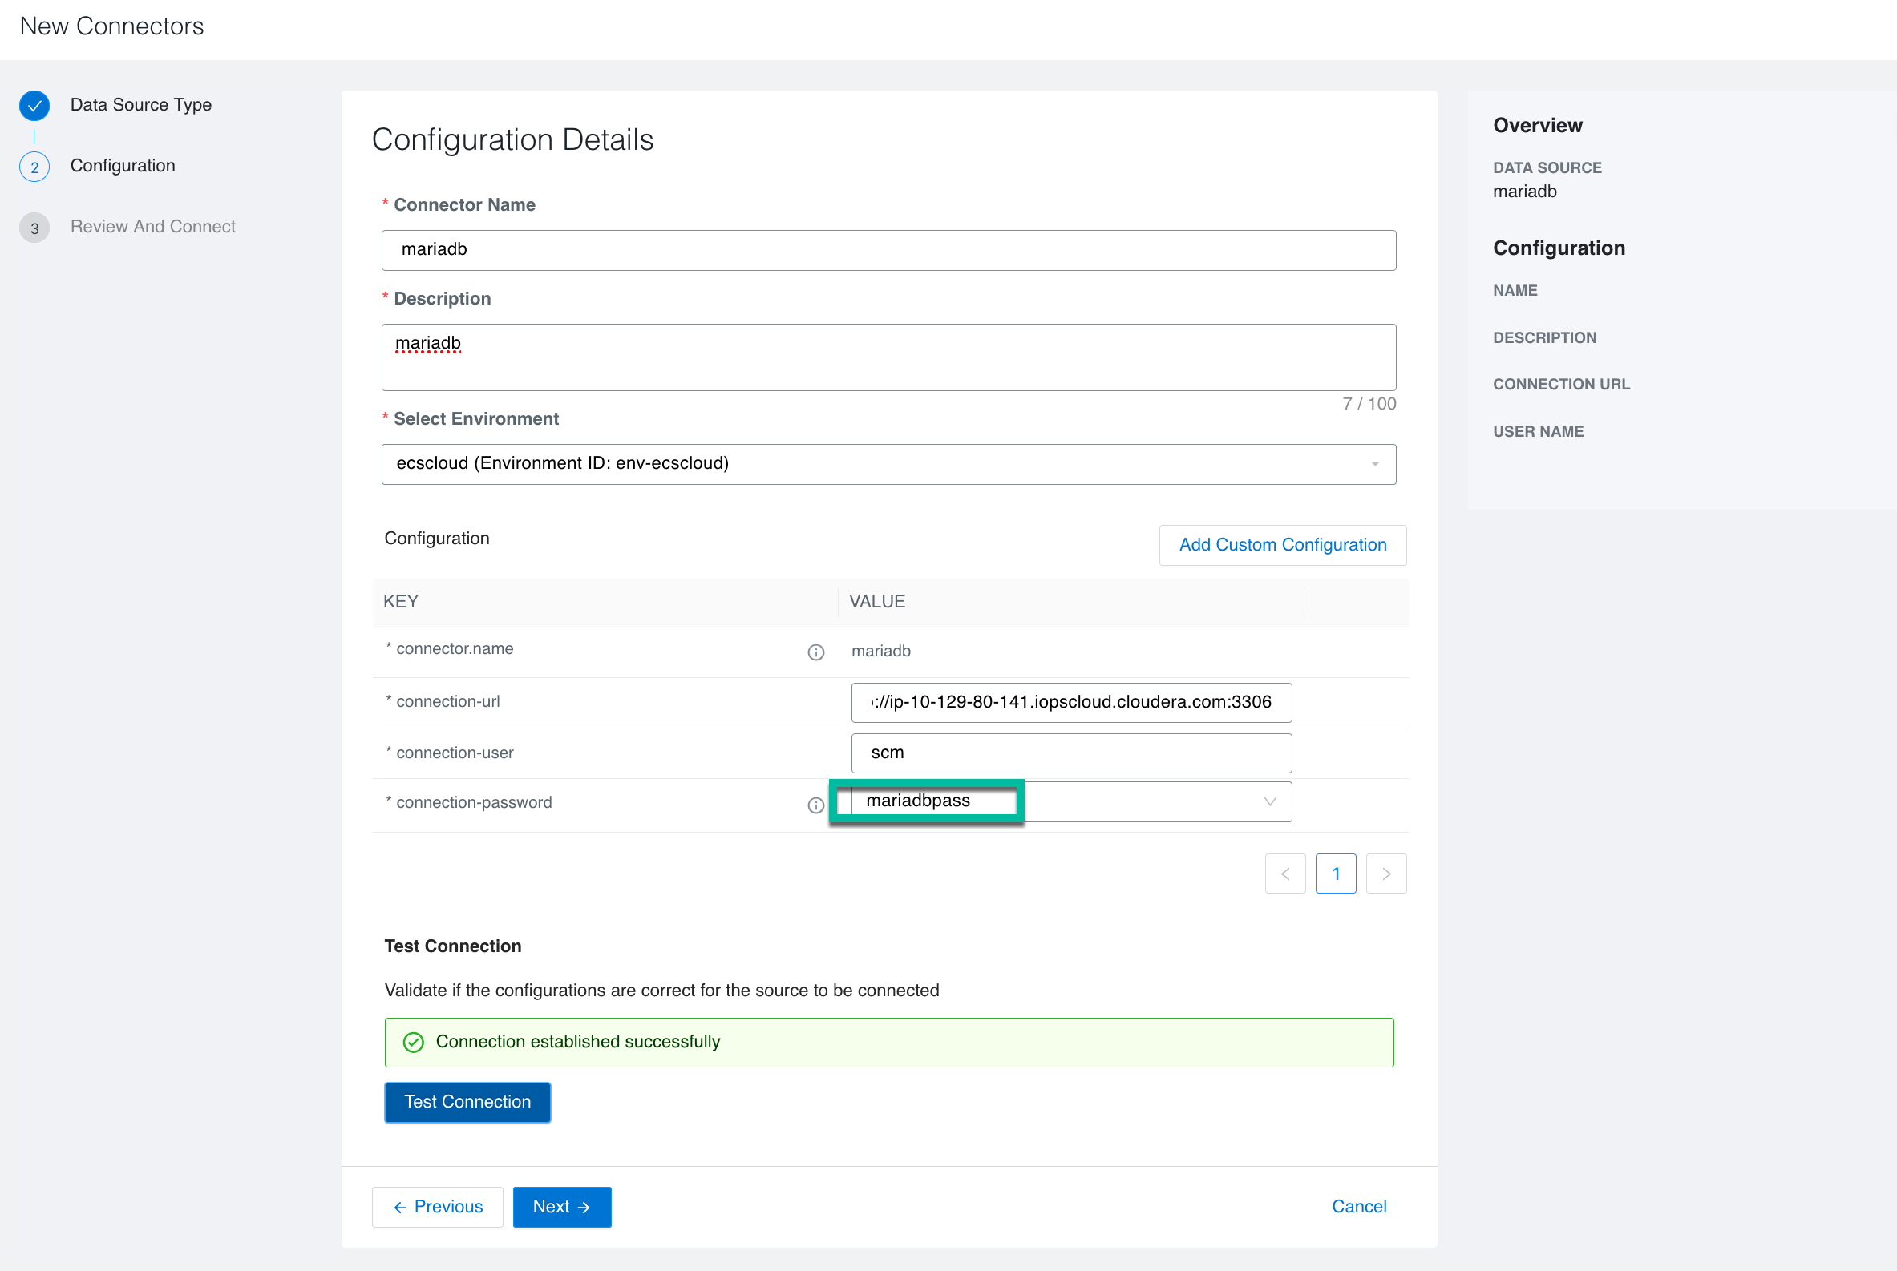Click into the Connector Name field
The height and width of the screenshot is (1271, 1897).
888,250
